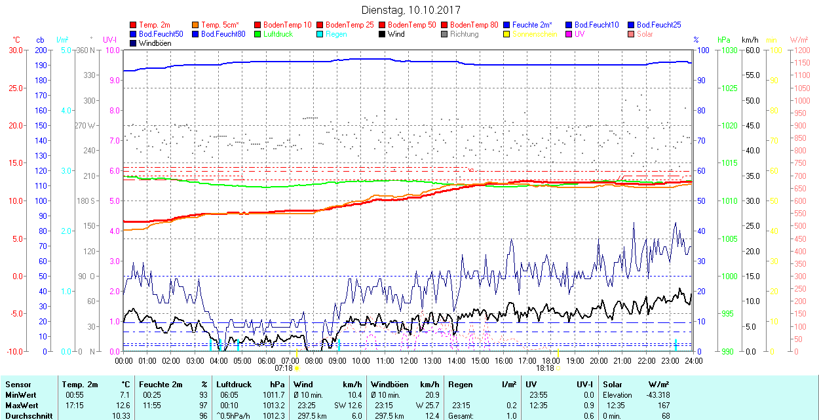Image resolution: width=819 pixels, height=420 pixels.
Task: Click the 'W/m²' axis unit at top right
Action: [799, 40]
